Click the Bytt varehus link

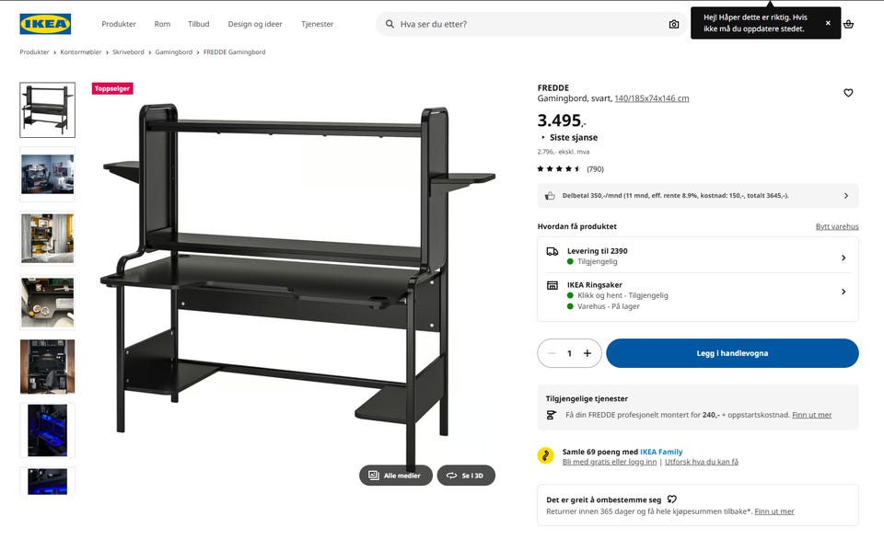click(x=837, y=226)
